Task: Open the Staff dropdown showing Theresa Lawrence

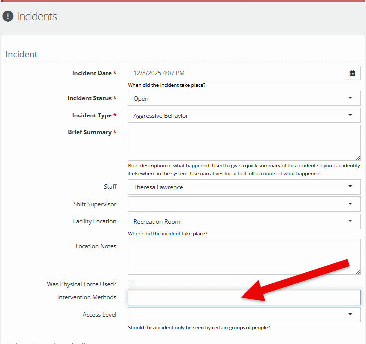Action: point(244,187)
